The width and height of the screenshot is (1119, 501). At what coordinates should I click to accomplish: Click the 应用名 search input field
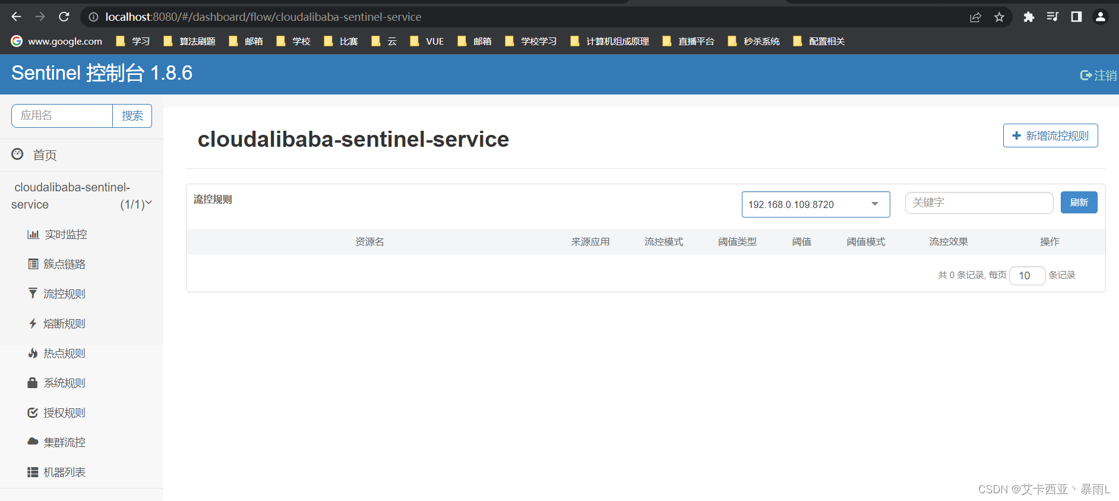point(62,116)
